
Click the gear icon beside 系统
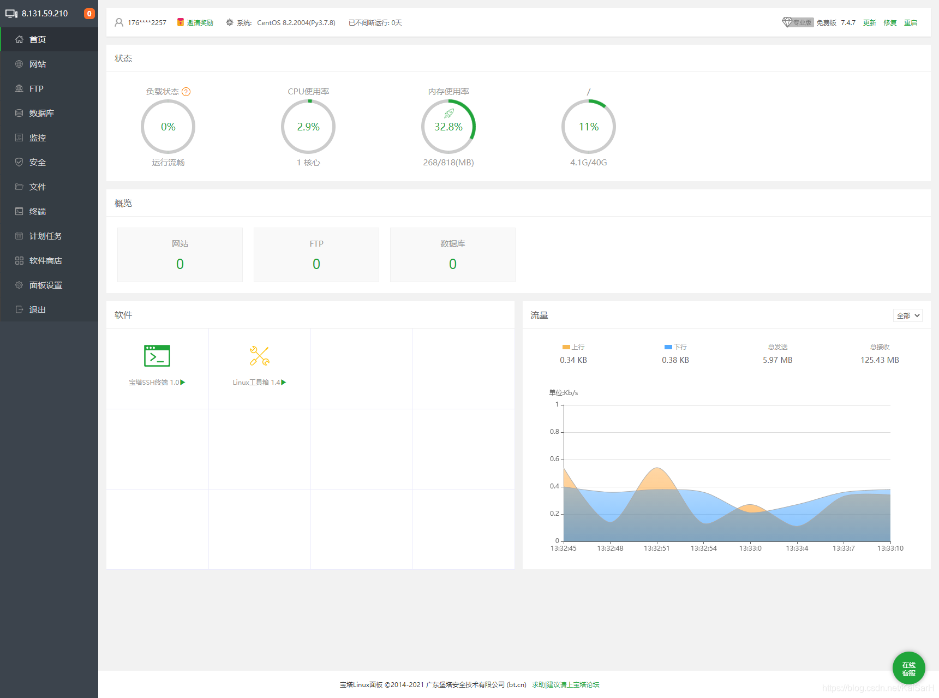pos(230,22)
